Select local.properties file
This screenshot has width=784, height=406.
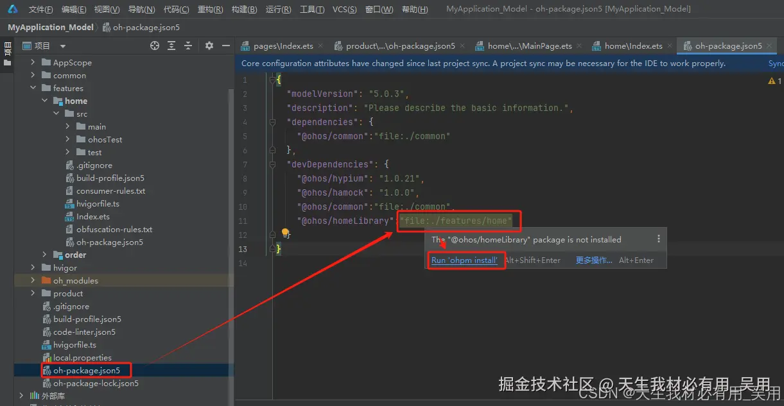(x=82, y=358)
